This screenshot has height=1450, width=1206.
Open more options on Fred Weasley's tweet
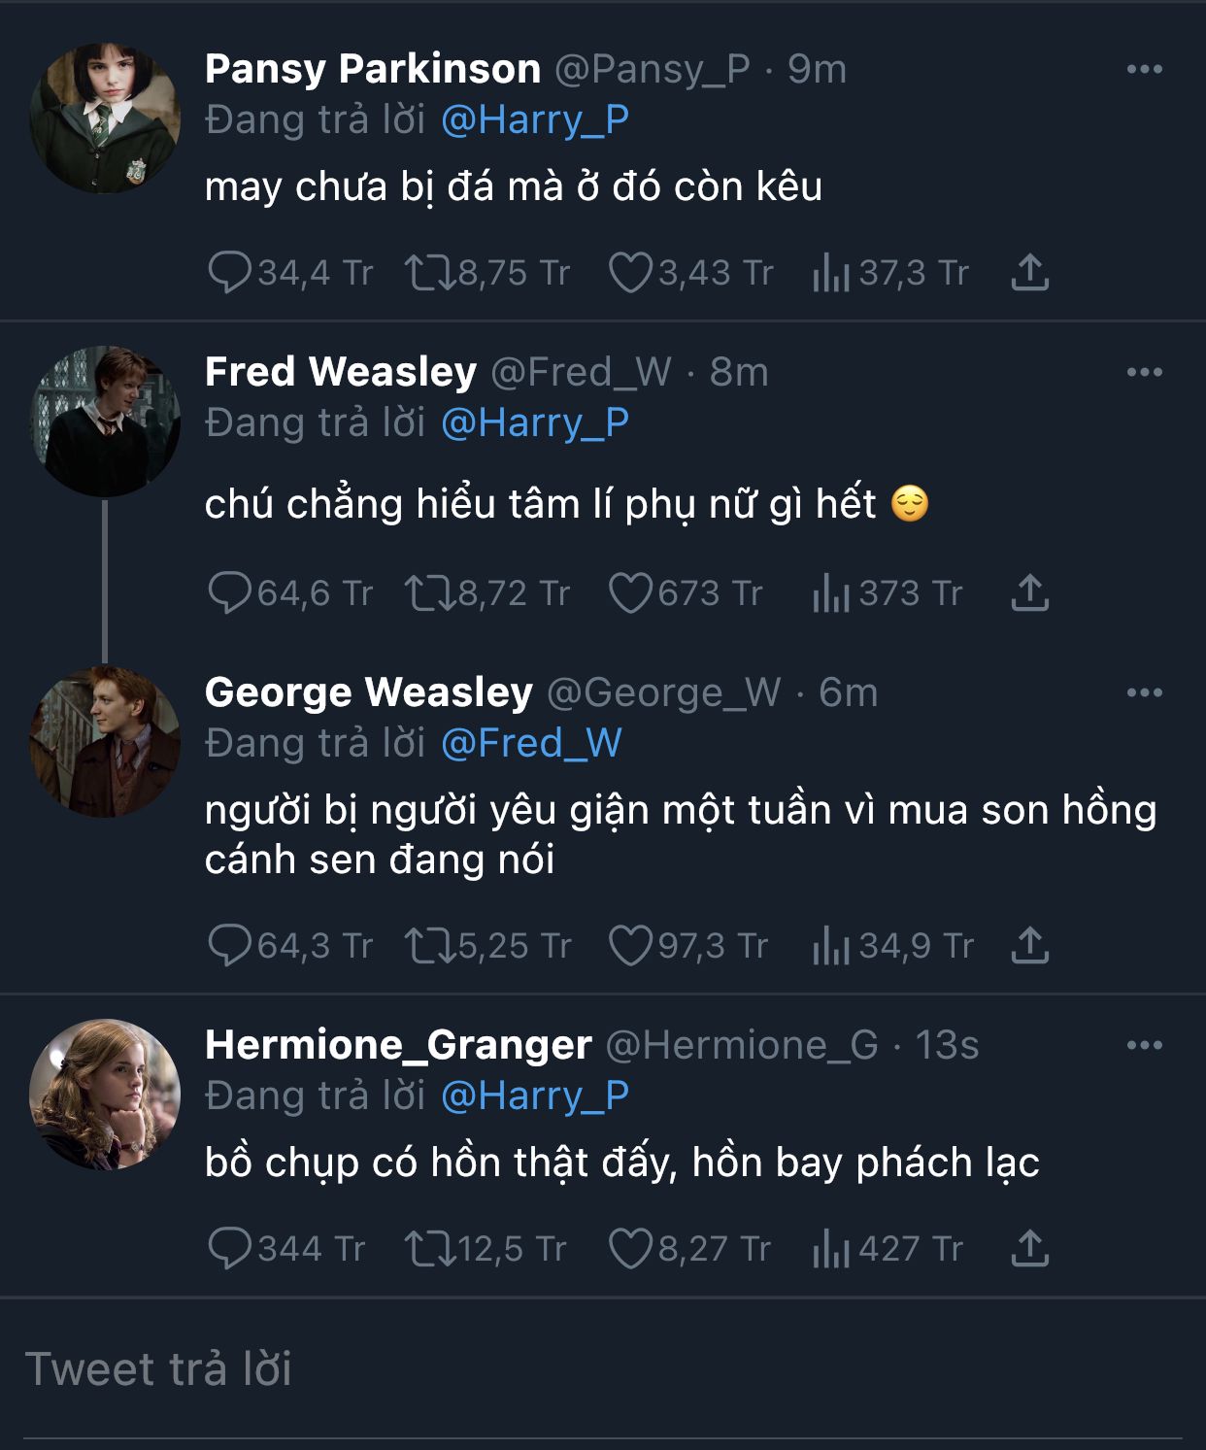[x=1145, y=372]
